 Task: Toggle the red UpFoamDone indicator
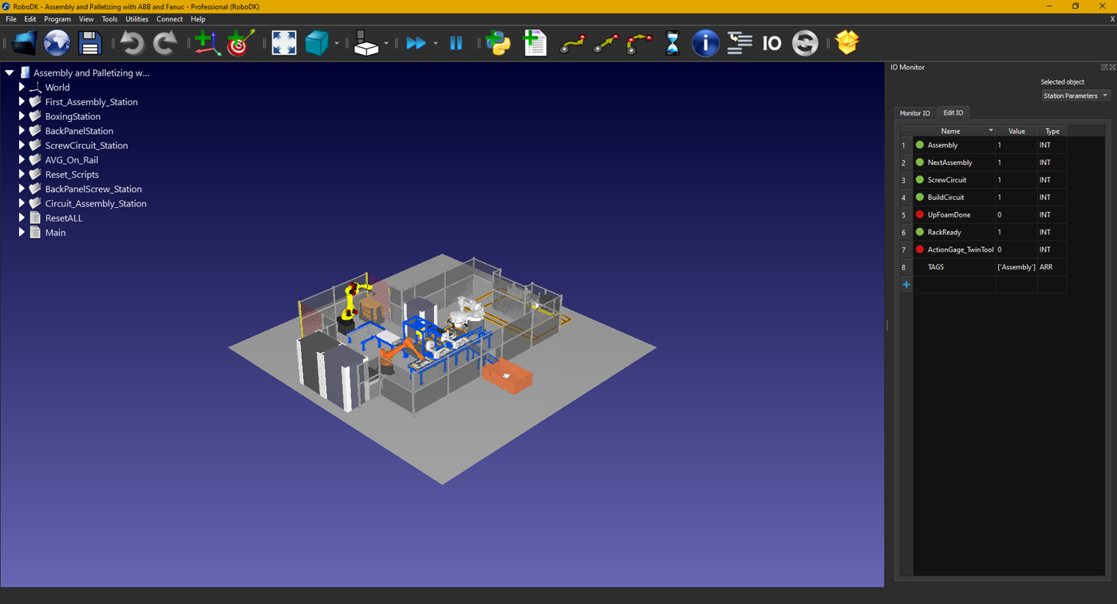pyautogui.click(x=920, y=214)
